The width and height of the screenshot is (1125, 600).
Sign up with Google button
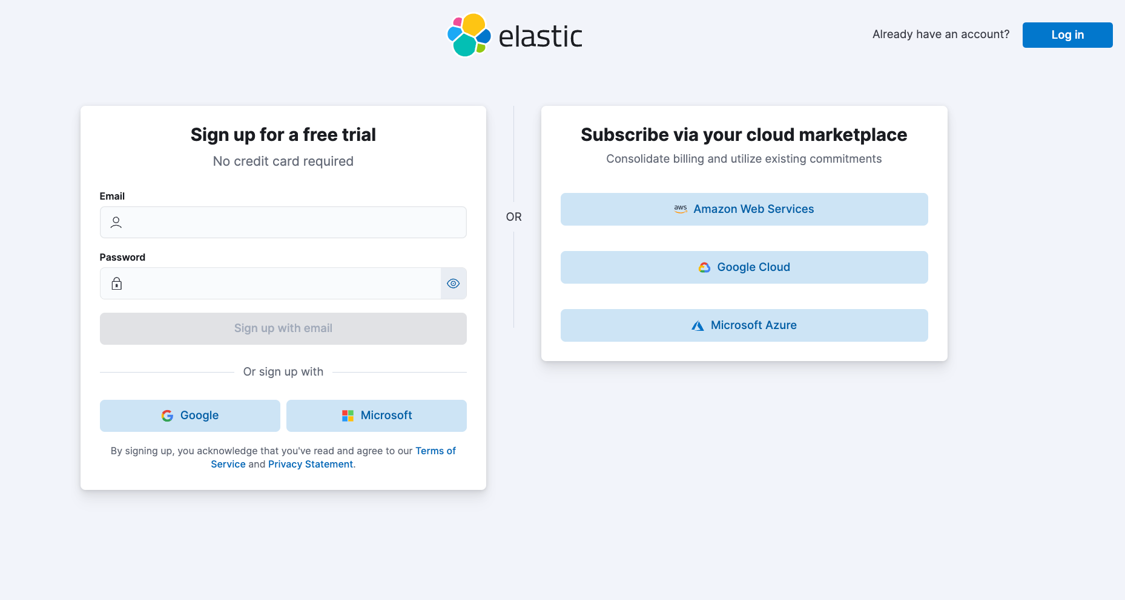coord(190,416)
